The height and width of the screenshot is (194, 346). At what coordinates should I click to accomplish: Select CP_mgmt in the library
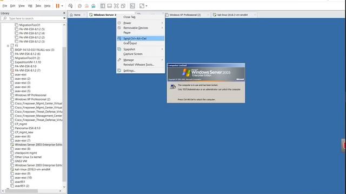[x=21, y=124]
